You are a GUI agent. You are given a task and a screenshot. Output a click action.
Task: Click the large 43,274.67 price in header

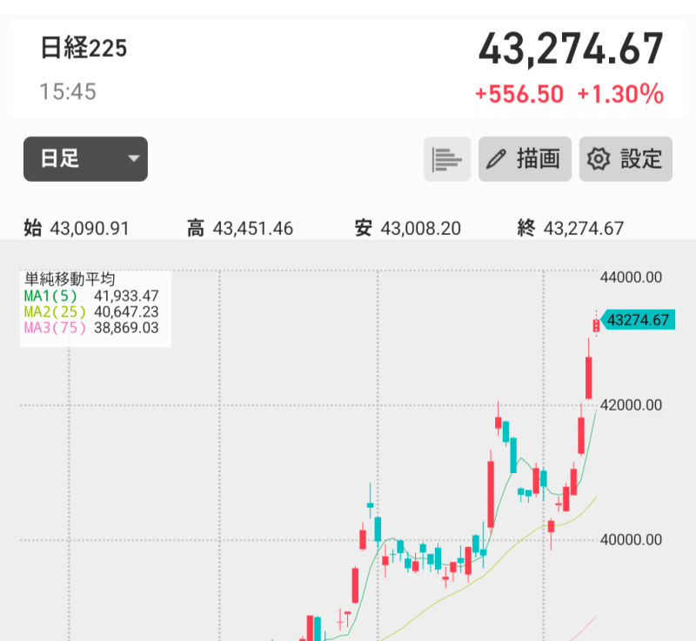coord(571,50)
